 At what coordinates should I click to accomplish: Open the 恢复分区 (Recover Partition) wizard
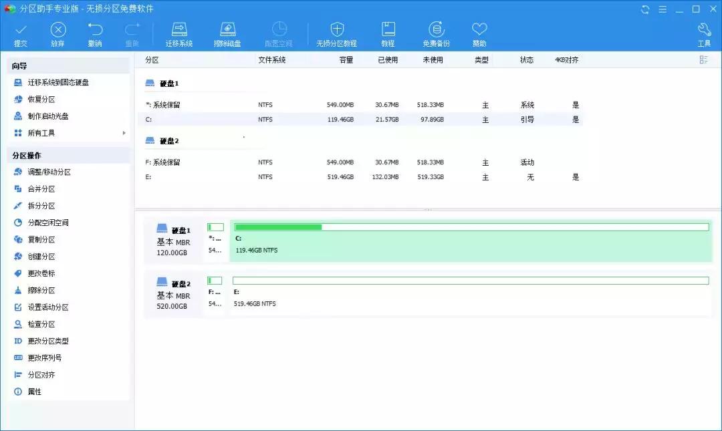[x=40, y=99]
